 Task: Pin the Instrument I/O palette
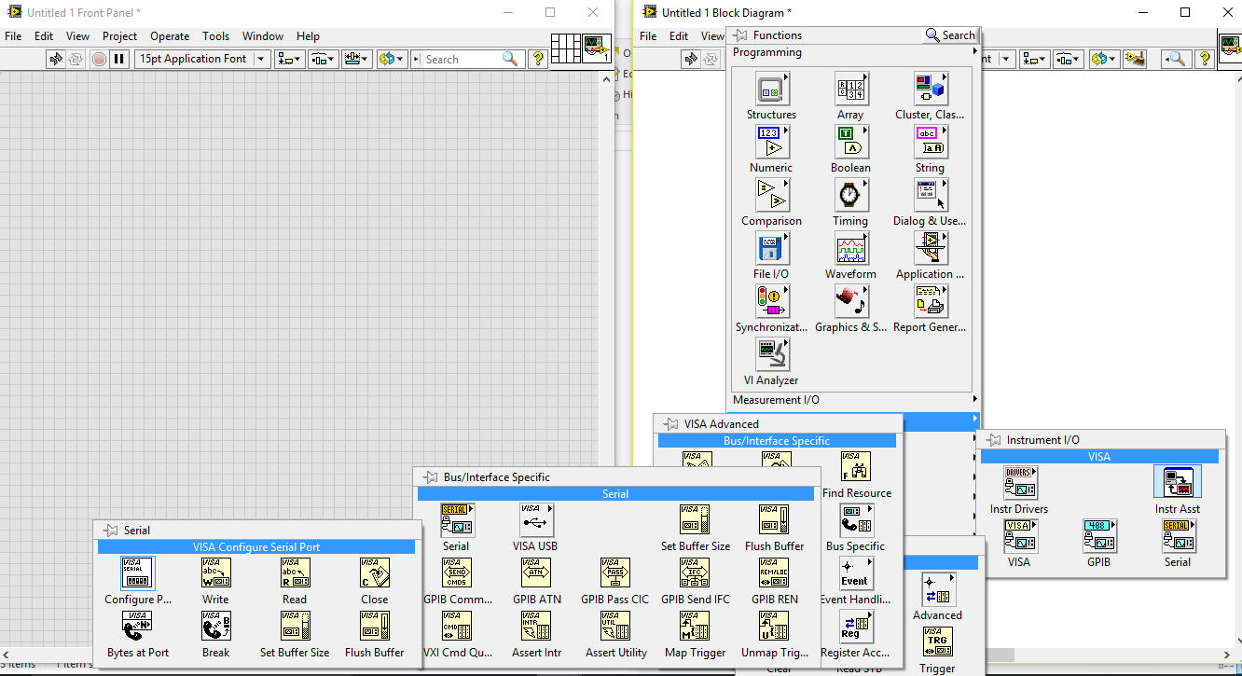[993, 440]
